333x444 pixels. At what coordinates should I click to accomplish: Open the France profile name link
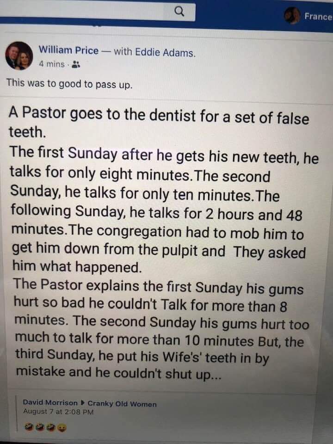[x=318, y=17]
